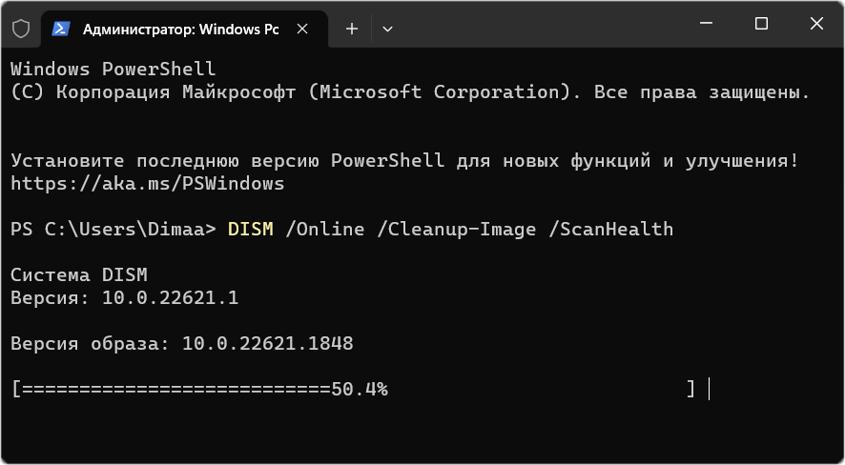Click the 50.4% progress percentage
The width and height of the screenshot is (845, 465).
(360, 389)
